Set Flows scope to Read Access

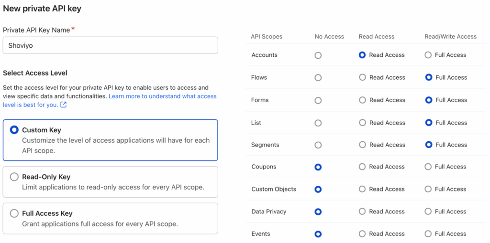coord(363,77)
